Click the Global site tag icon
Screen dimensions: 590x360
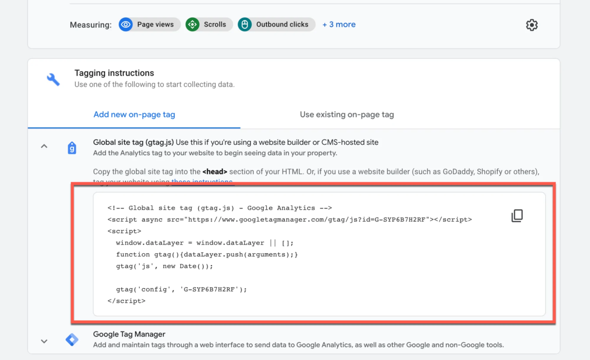72,148
